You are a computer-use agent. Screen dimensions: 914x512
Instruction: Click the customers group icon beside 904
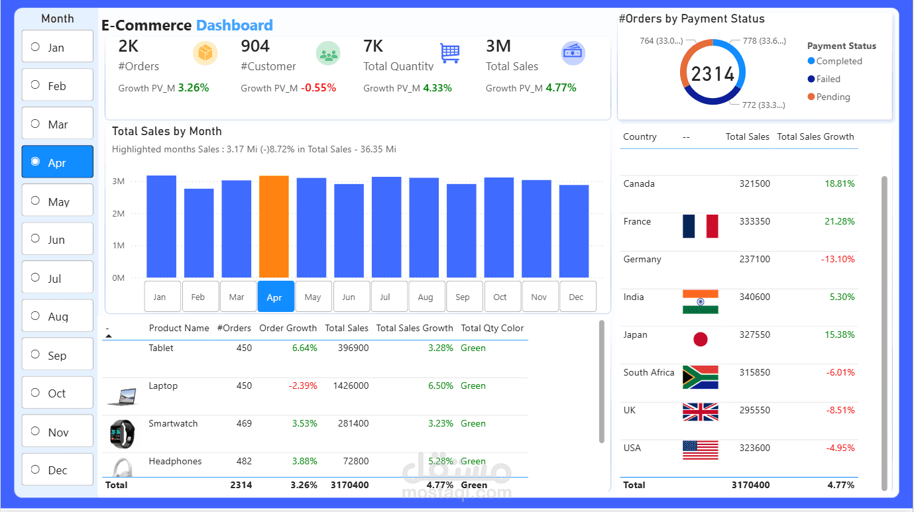tap(329, 53)
